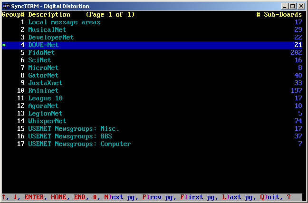The height and width of the screenshot is (203, 308).
Task: Click the ? help command
Action: [289, 197]
